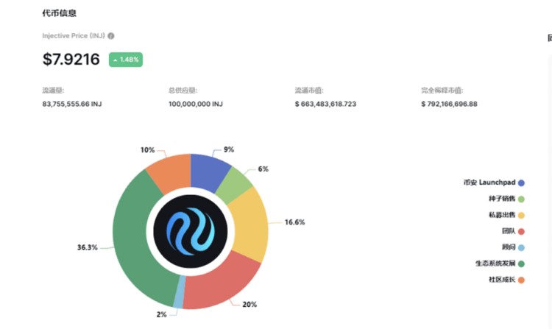
Task: Select the light green 6% pie slice
Action: coord(233,185)
